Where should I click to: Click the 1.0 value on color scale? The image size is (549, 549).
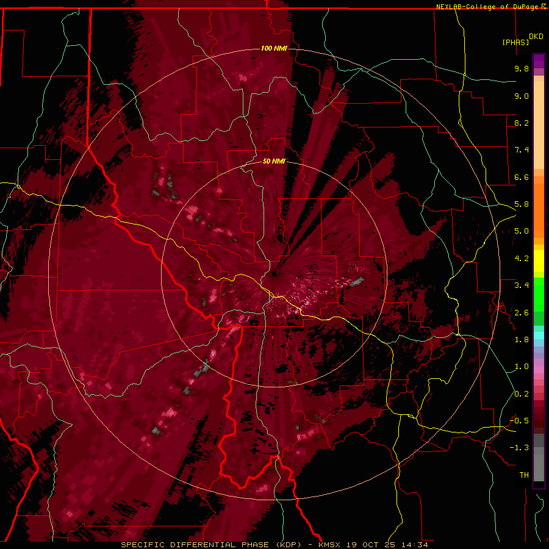522,367
